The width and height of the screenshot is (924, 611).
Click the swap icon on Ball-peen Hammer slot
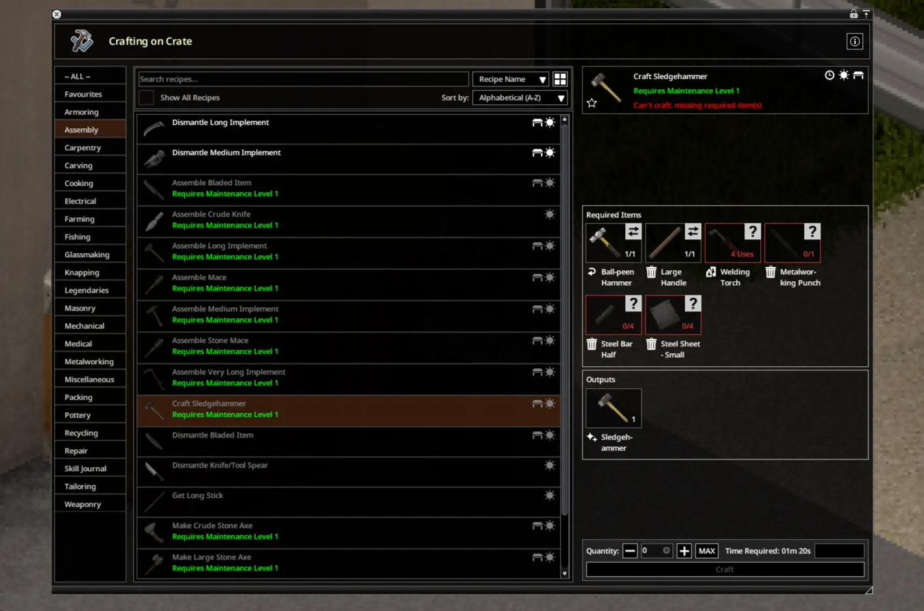point(633,232)
